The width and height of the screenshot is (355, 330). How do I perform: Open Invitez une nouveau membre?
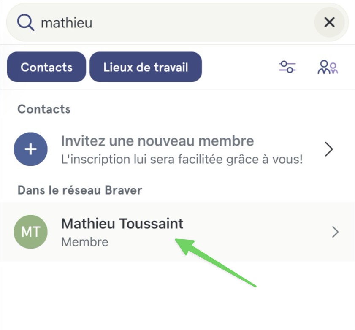coord(157,141)
